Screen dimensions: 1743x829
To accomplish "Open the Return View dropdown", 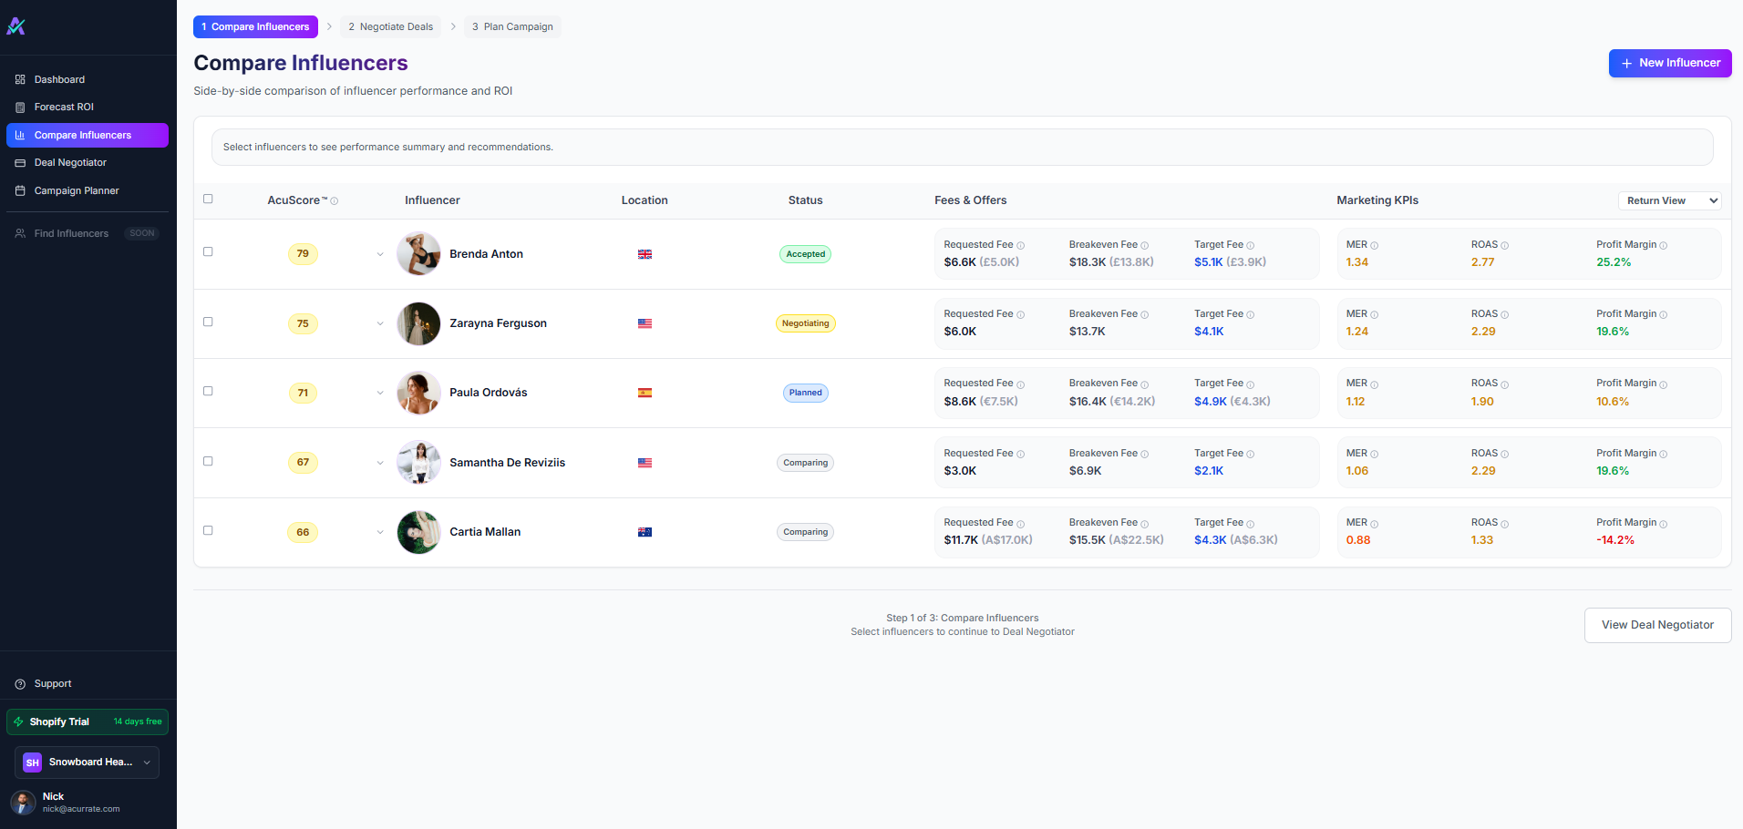I will [x=1669, y=200].
